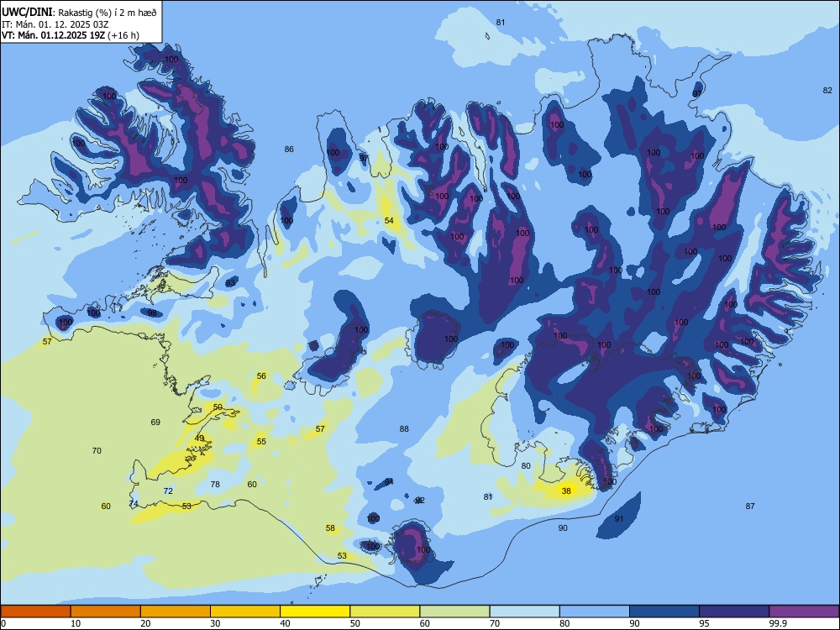Click the pale green 60–70 legend swatch
This screenshot has width=840, height=630.
tap(454, 612)
